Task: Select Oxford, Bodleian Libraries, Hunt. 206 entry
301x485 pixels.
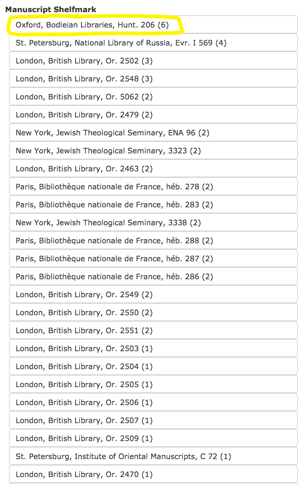Action: [x=153, y=25]
